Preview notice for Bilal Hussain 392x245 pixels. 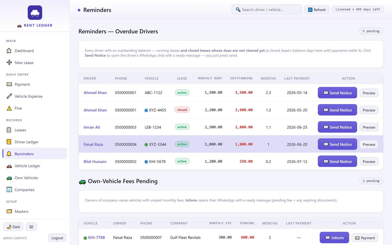tap(369, 162)
